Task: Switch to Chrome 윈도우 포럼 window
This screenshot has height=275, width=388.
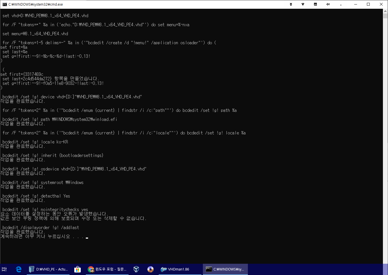Action: click(x=107, y=269)
